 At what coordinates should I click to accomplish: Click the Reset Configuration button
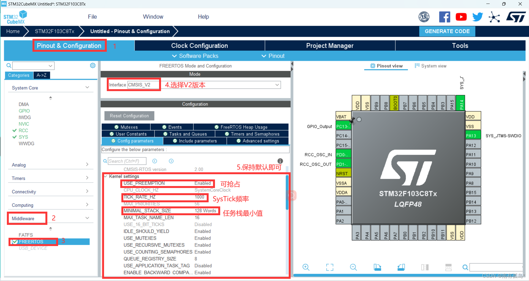coord(129,116)
